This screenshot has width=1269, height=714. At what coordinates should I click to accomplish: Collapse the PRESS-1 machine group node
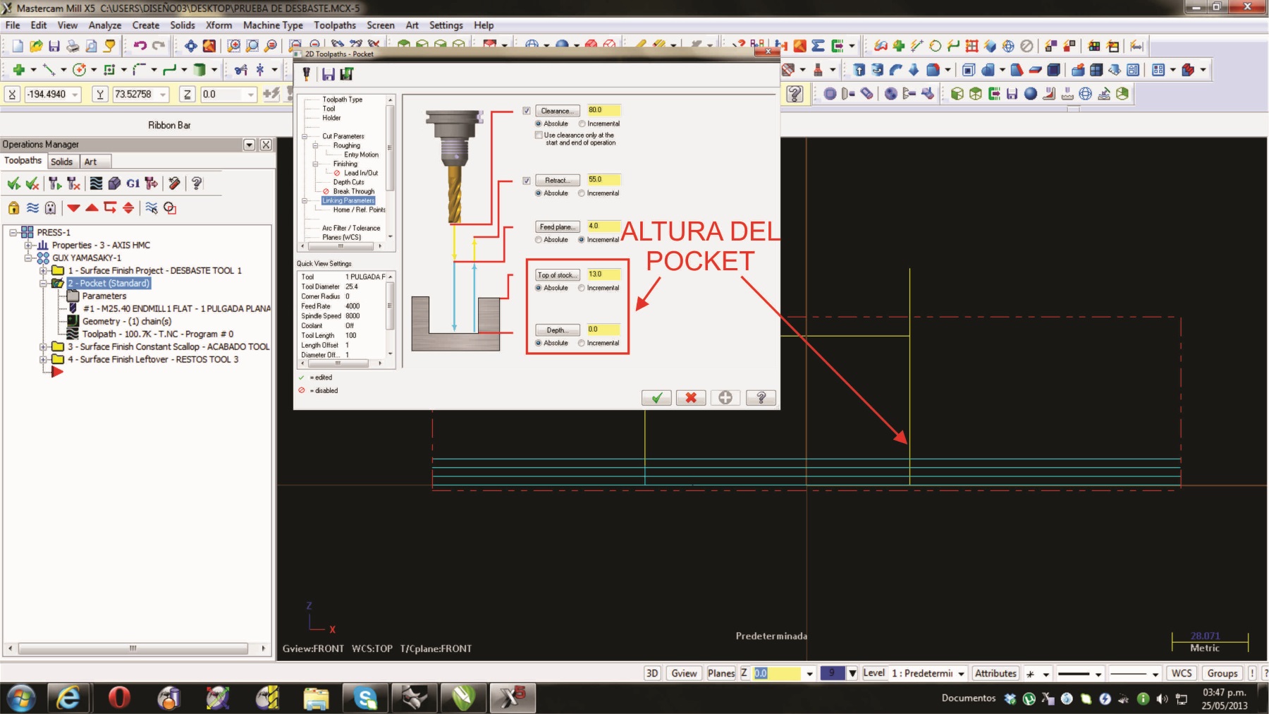click(x=13, y=232)
